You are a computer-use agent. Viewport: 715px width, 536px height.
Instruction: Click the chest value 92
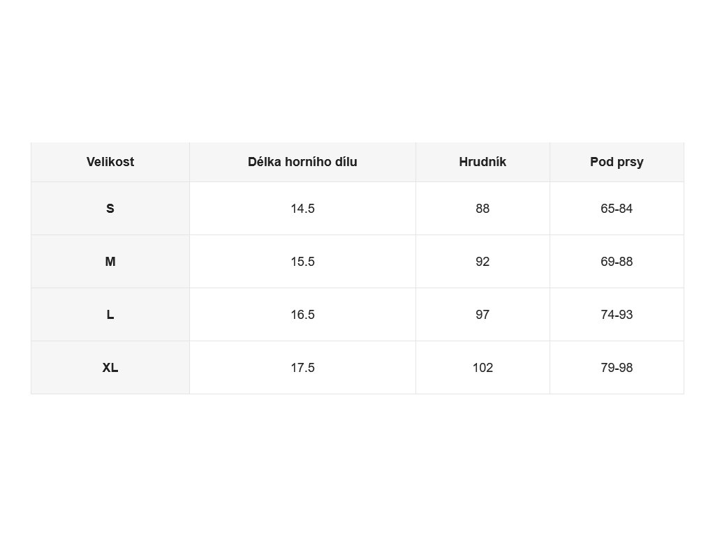[482, 262]
